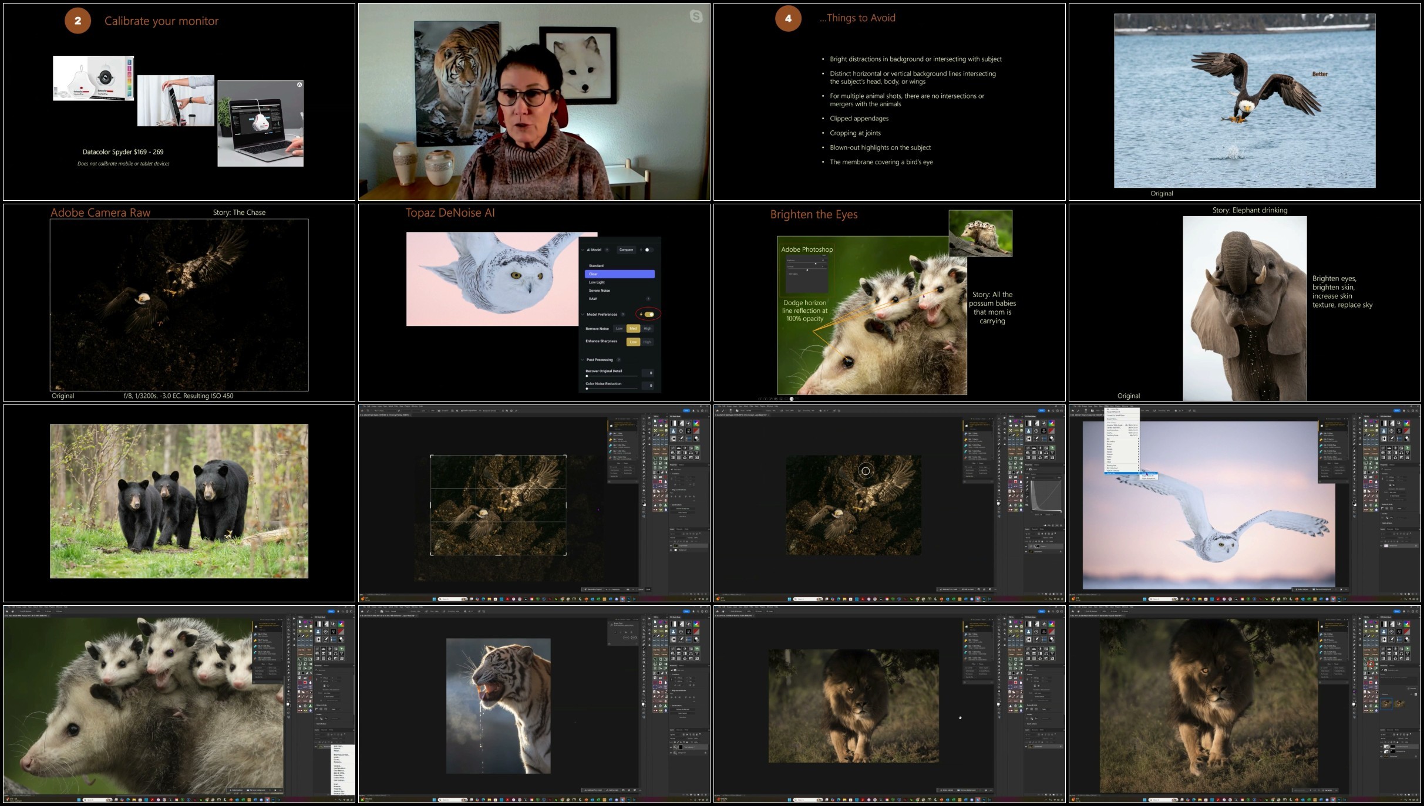Open the help icon beside Model Preferences
This screenshot has width=1424, height=806.
tap(623, 314)
